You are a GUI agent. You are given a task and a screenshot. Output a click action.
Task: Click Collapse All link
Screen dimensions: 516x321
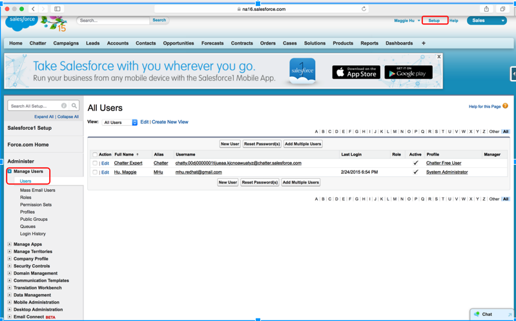pos(68,116)
